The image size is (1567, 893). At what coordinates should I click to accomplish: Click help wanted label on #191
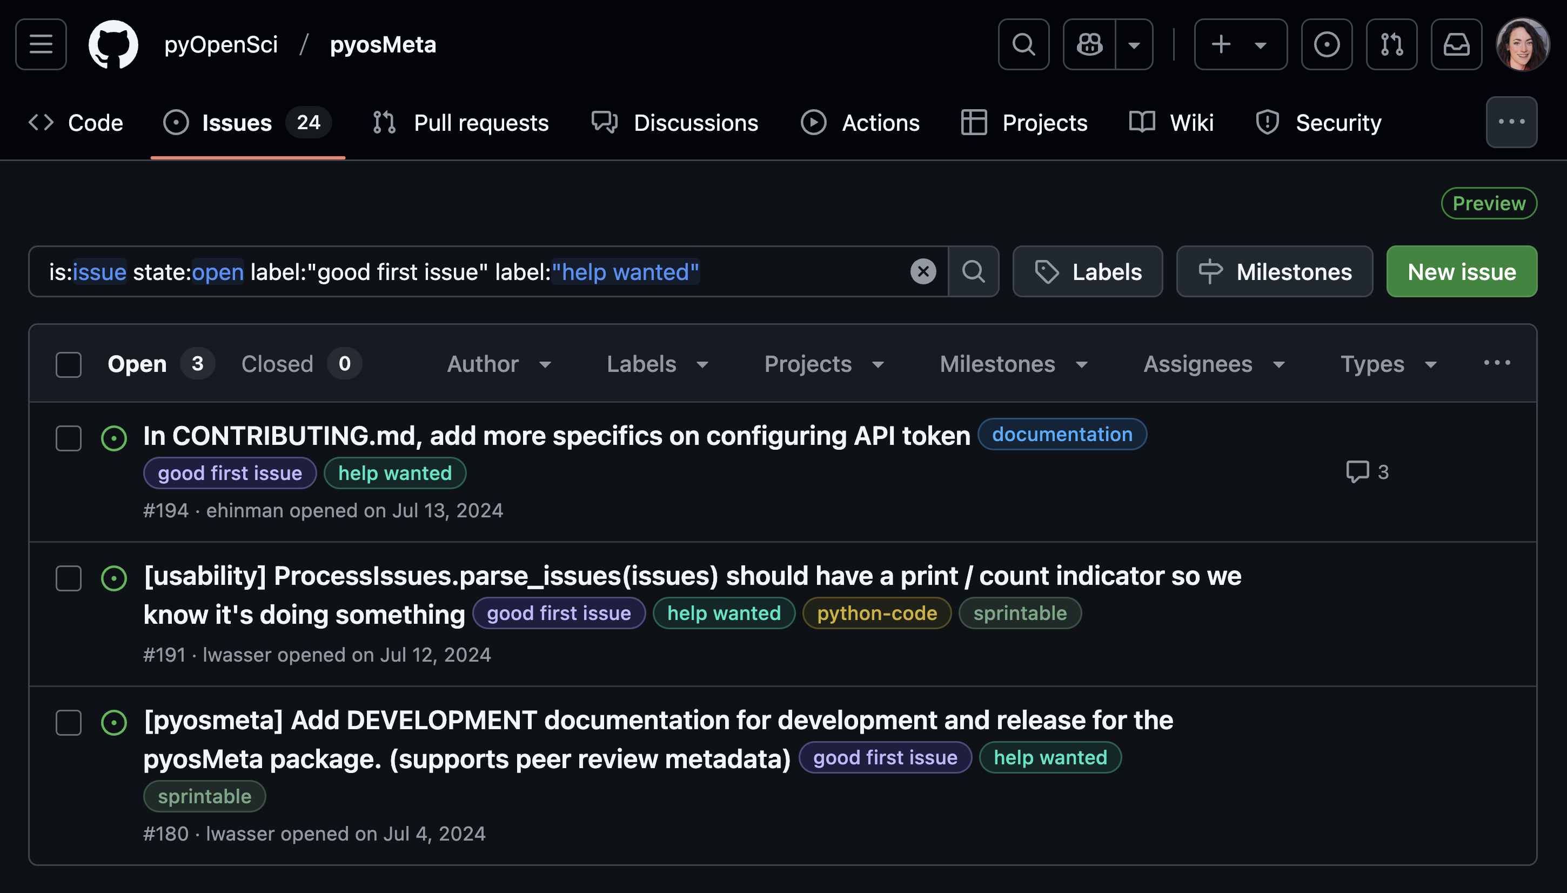point(724,612)
